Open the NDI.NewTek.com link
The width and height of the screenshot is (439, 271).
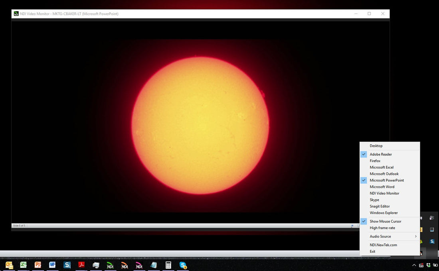pyautogui.click(x=384, y=245)
